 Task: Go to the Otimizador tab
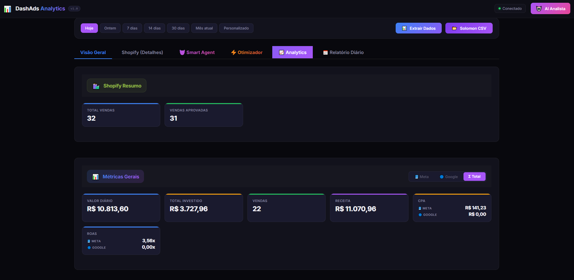[247, 52]
